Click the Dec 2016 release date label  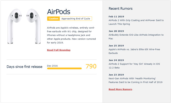click(x=52, y=66)
